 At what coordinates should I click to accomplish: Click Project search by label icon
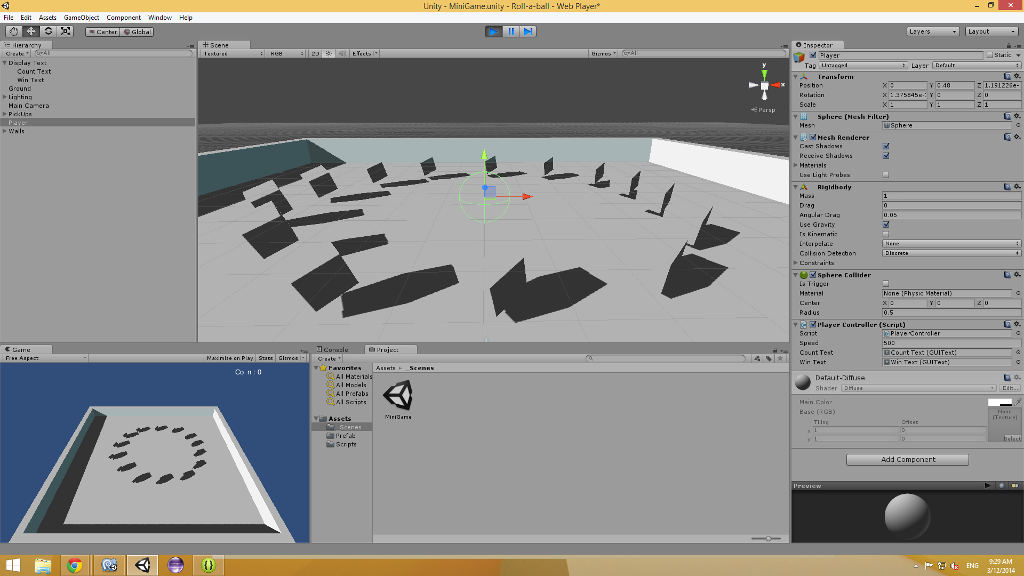(x=769, y=358)
